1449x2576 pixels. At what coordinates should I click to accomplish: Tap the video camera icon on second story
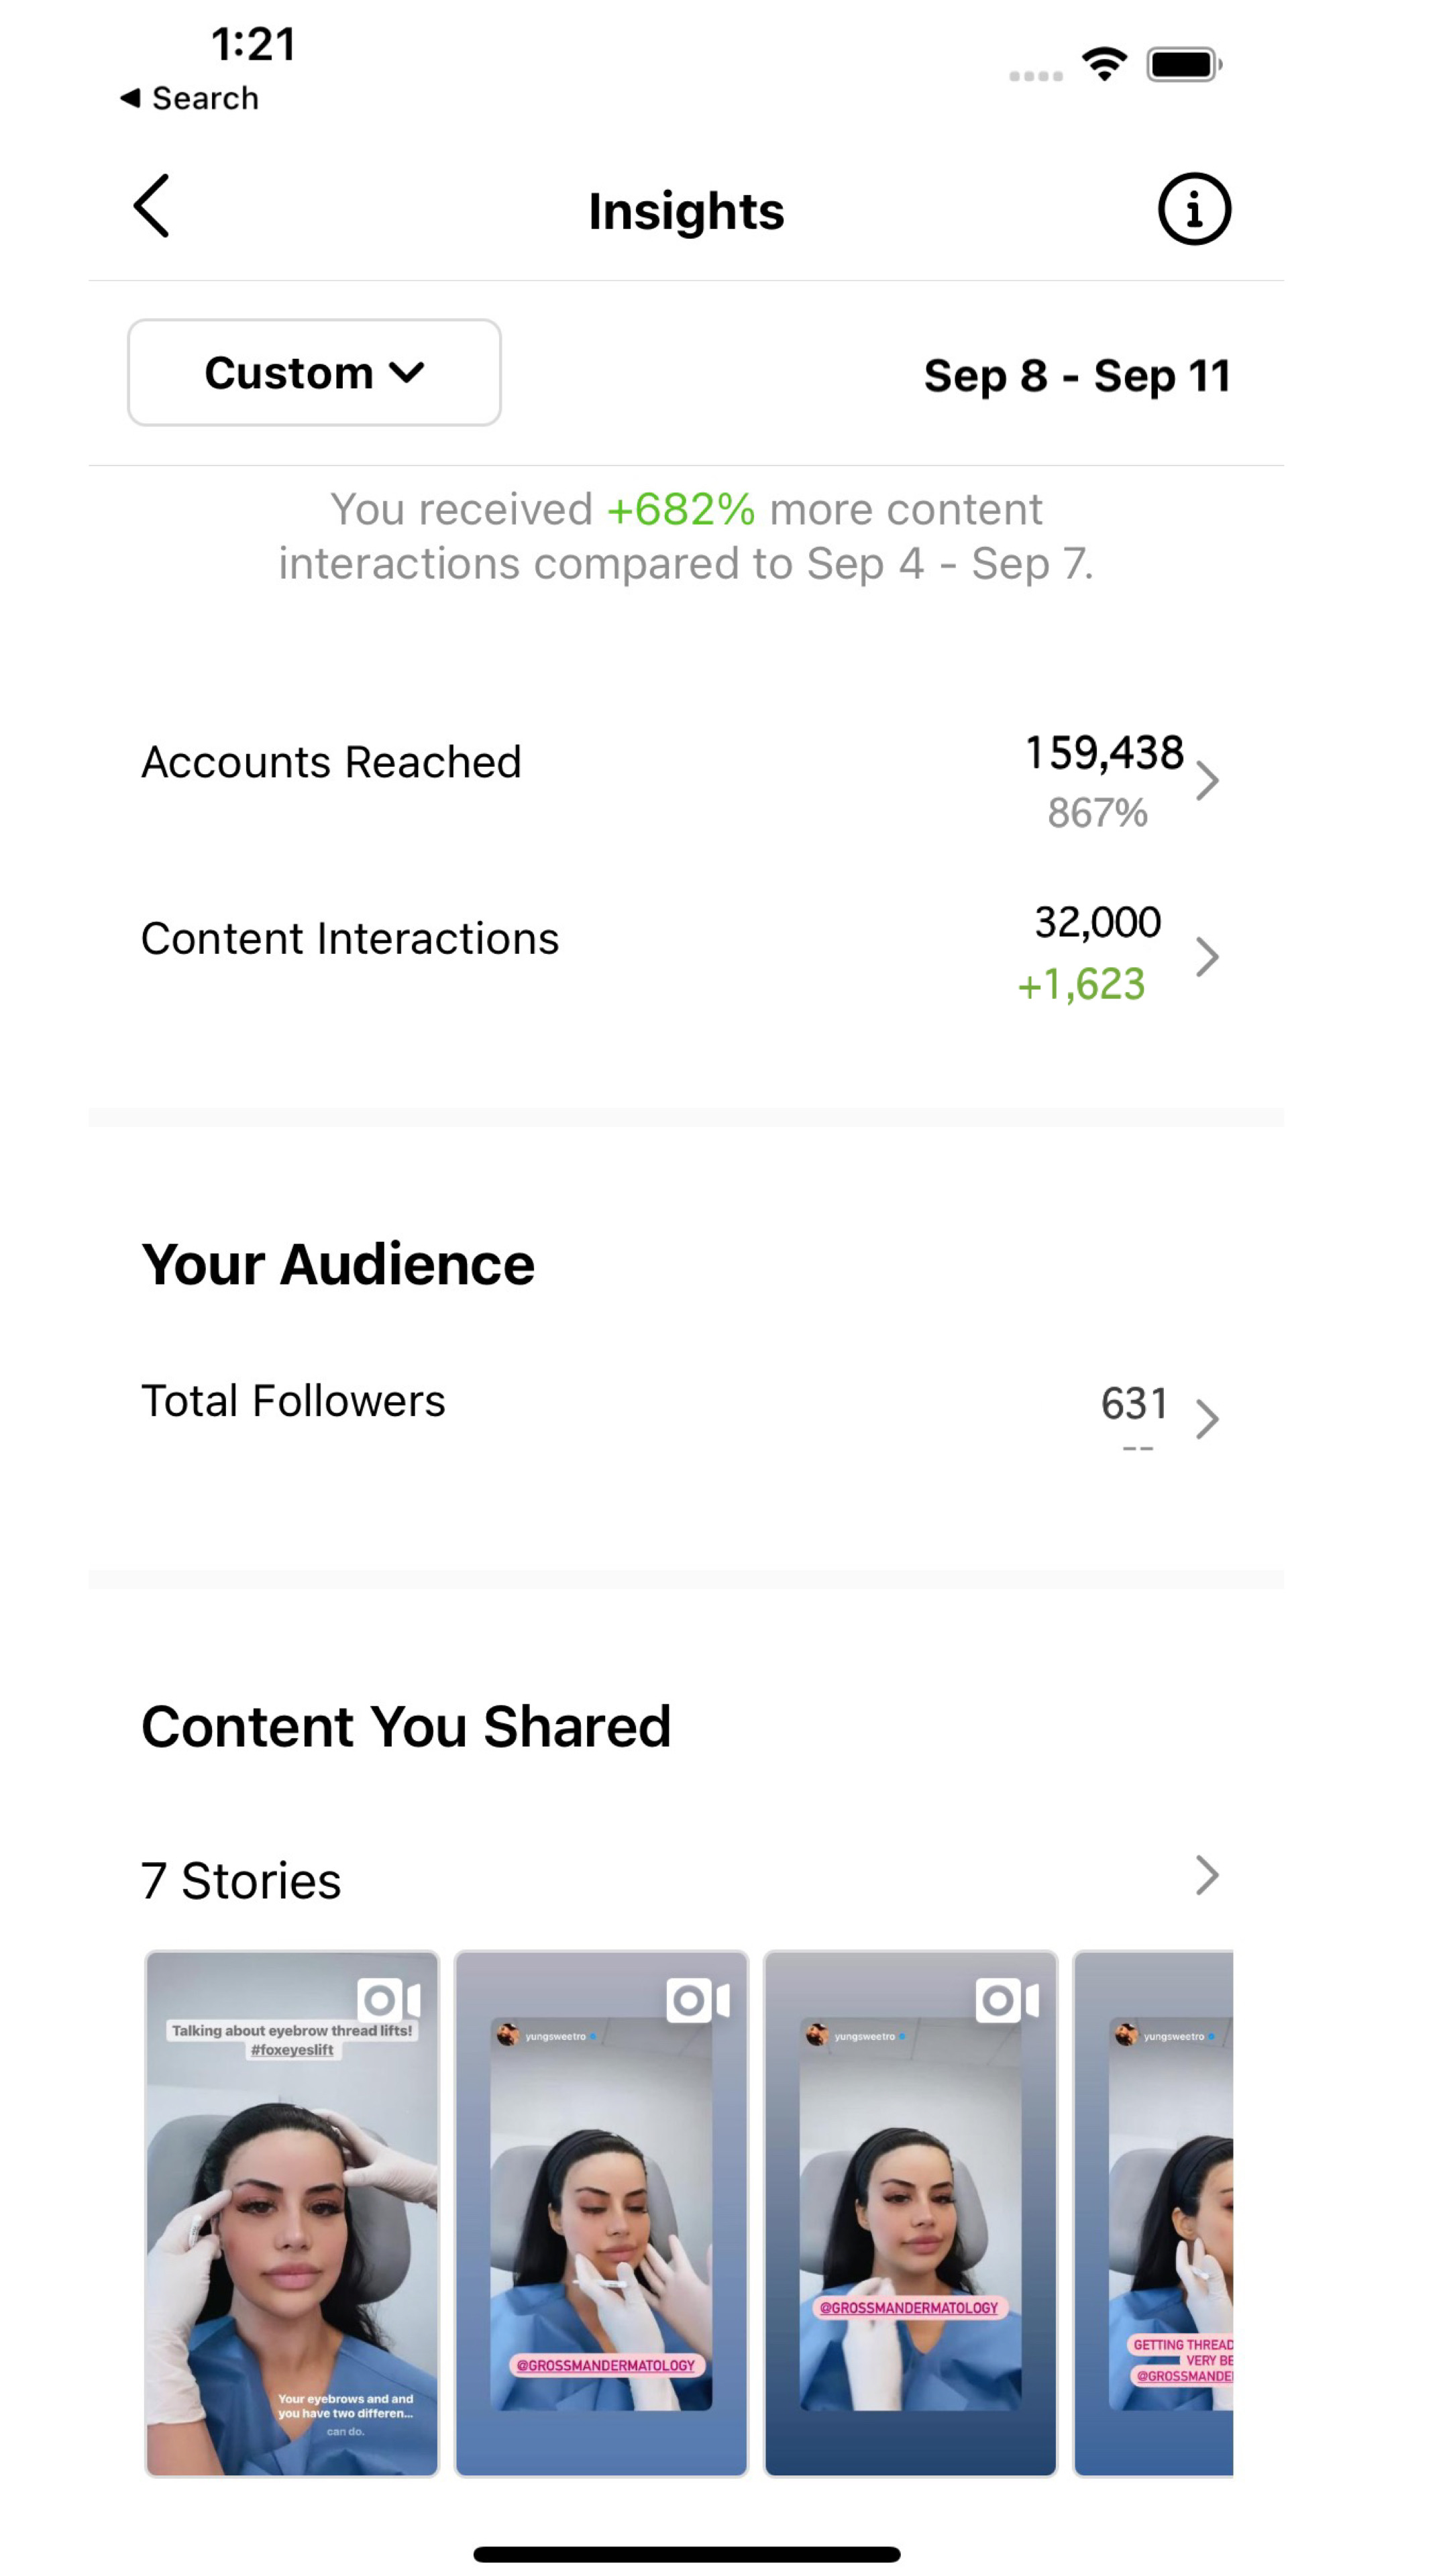coord(697,2000)
